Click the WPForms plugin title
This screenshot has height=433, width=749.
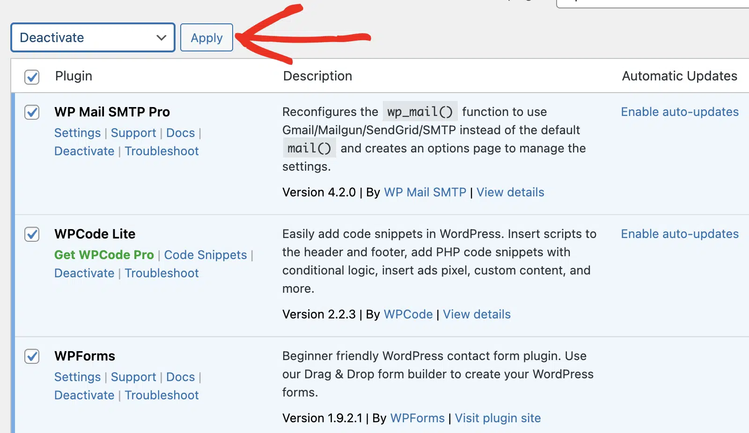click(84, 356)
